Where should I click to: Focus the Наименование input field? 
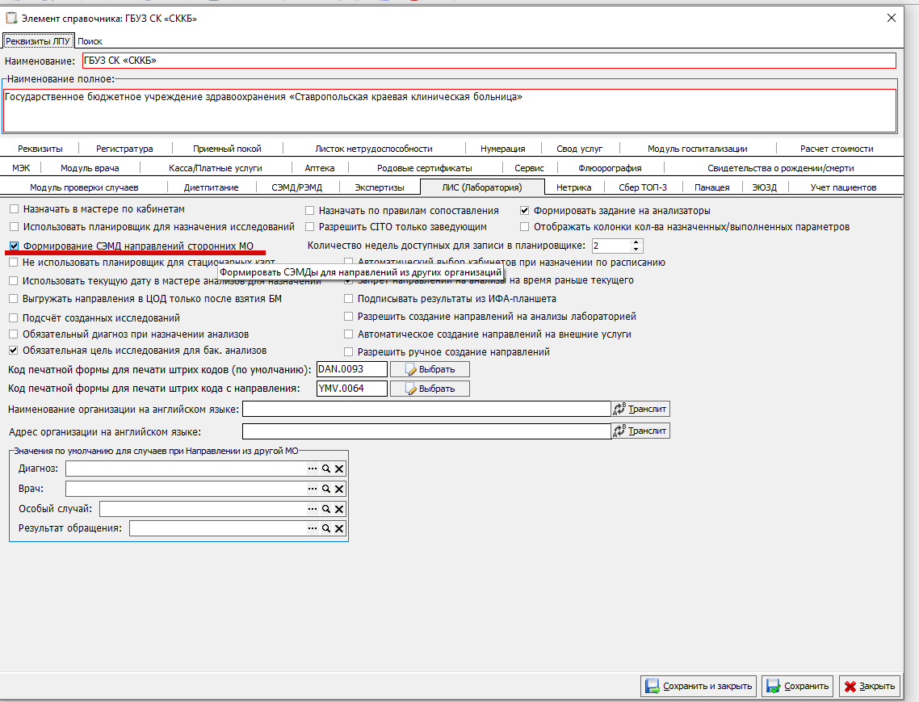click(489, 61)
